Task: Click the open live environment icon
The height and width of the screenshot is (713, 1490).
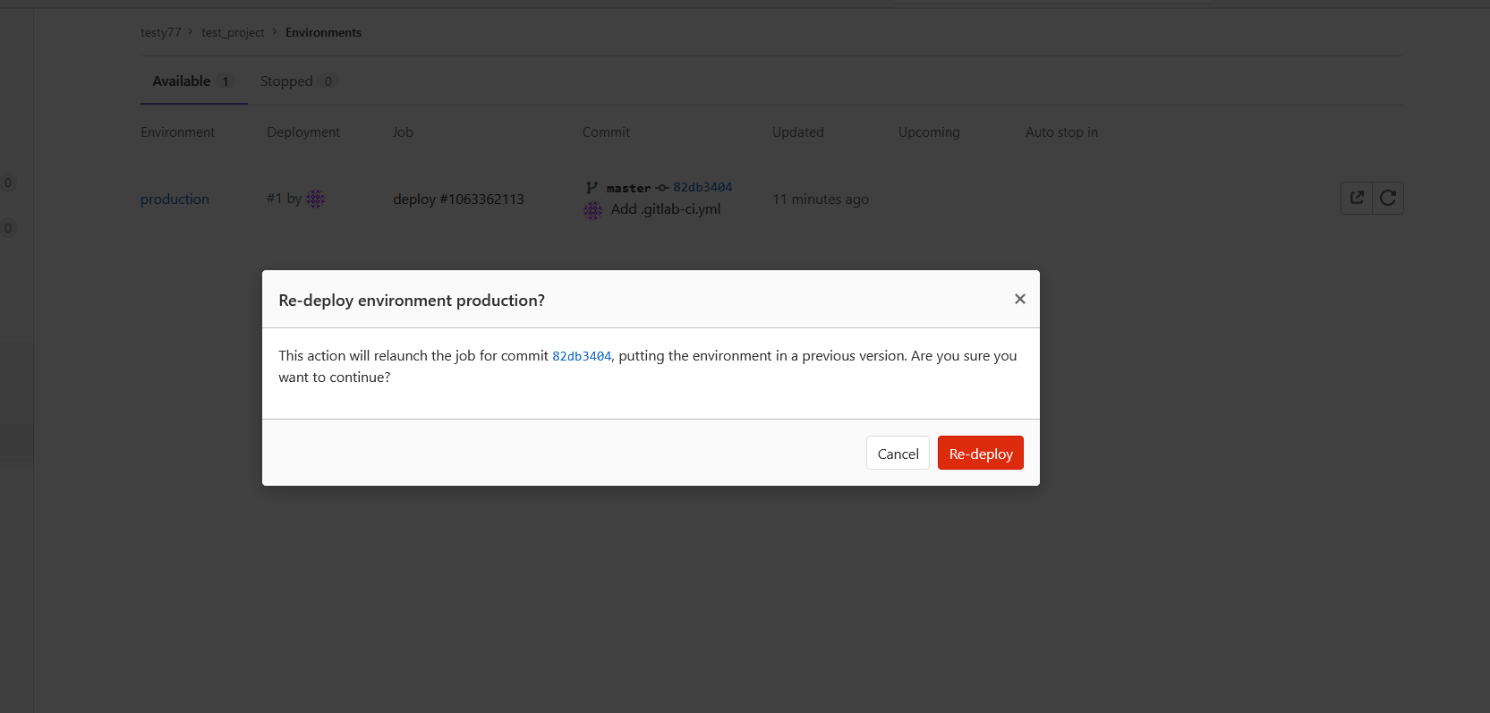Action: (1357, 198)
